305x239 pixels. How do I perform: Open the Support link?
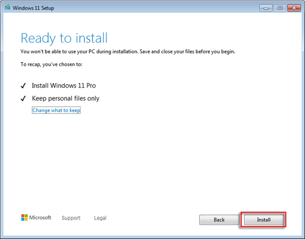click(x=71, y=218)
